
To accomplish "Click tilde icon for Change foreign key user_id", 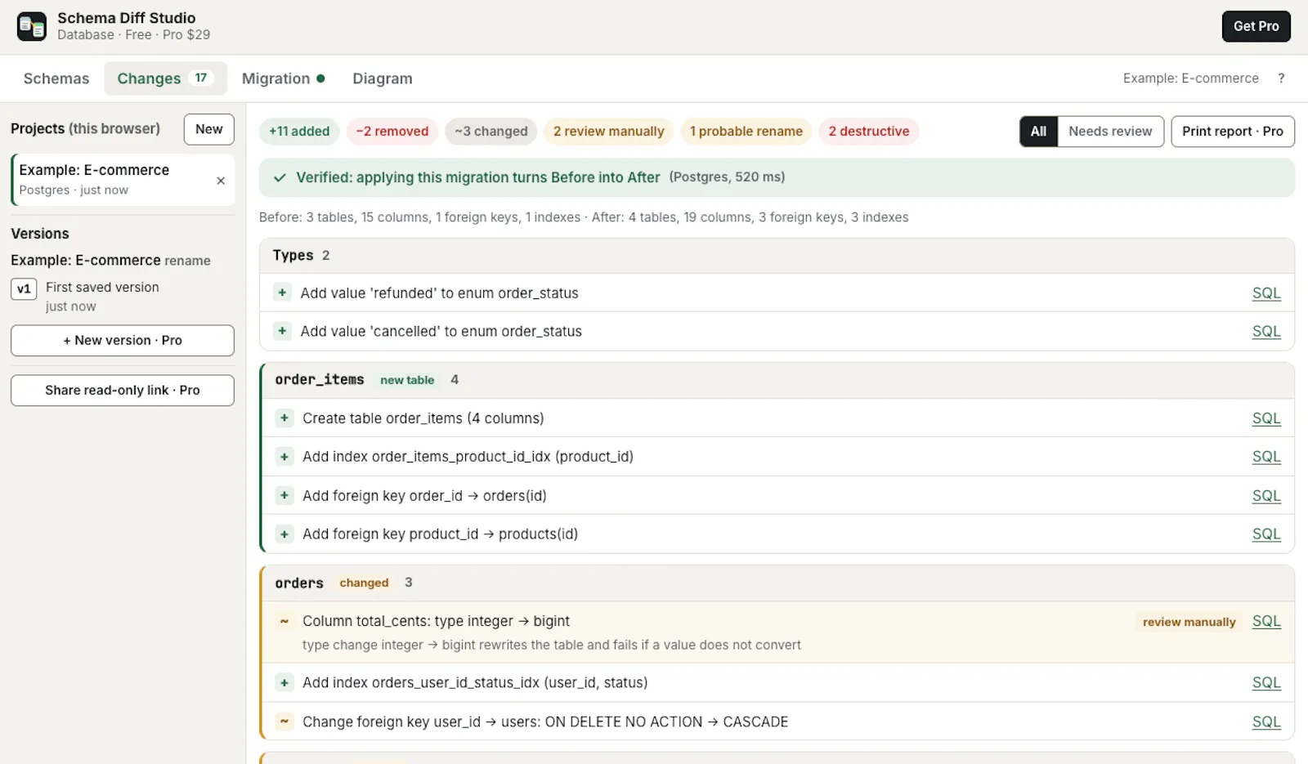I will tap(284, 722).
